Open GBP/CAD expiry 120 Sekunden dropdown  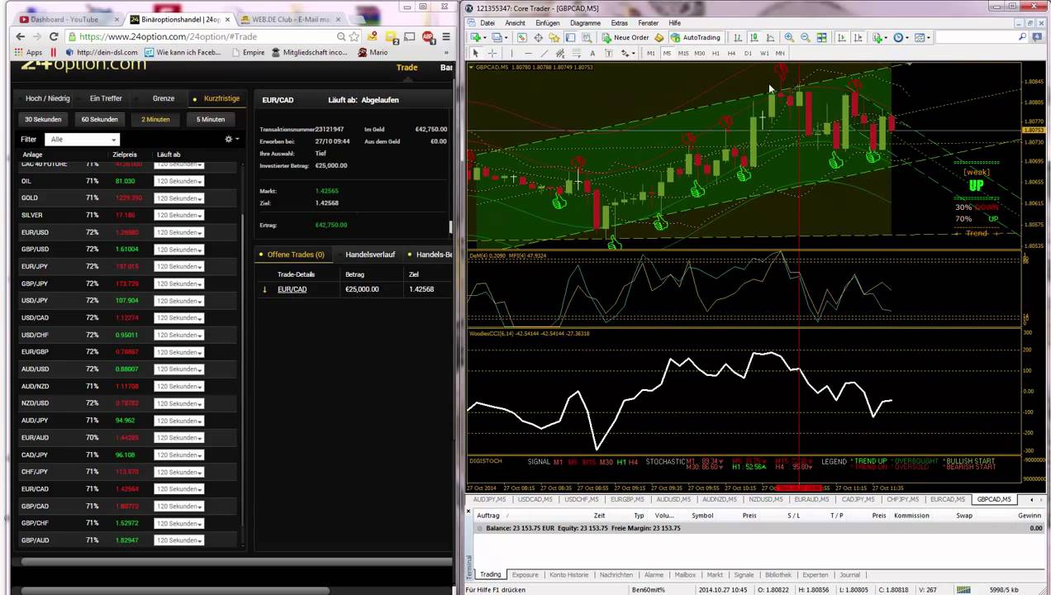point(178,506)
